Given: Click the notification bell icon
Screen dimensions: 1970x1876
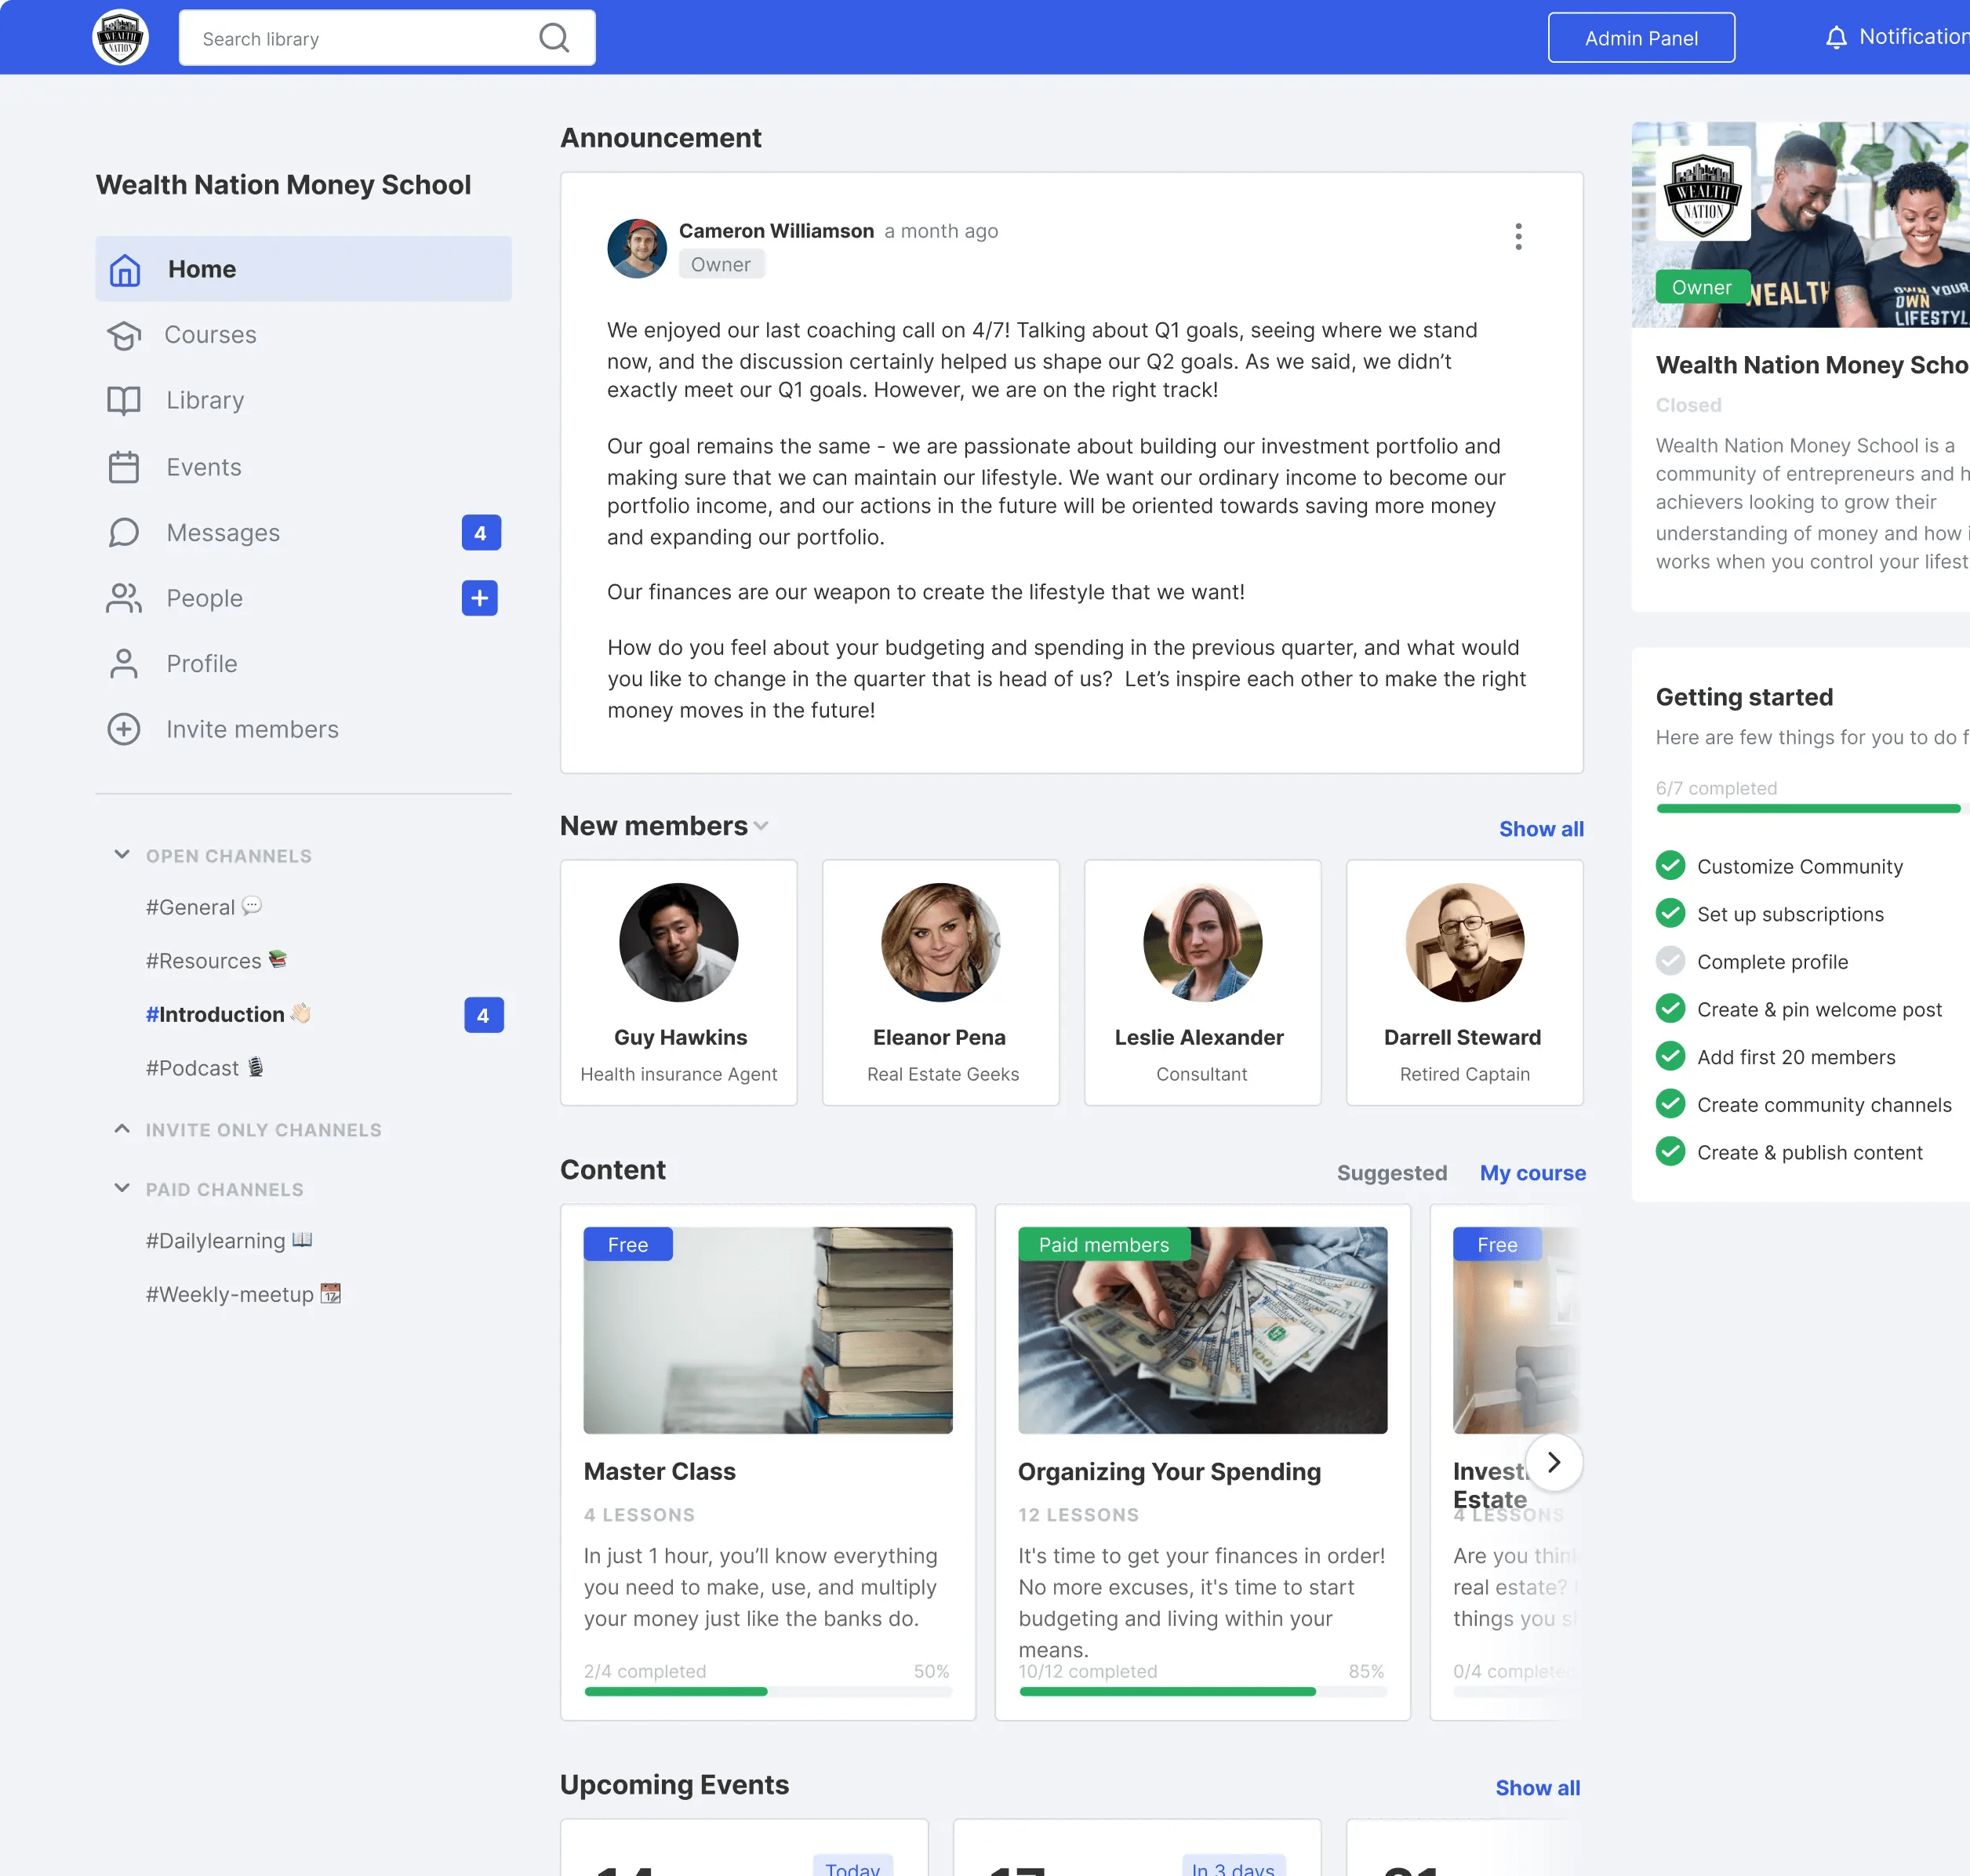Looking at the screenshot, I should pos(1836,38).
